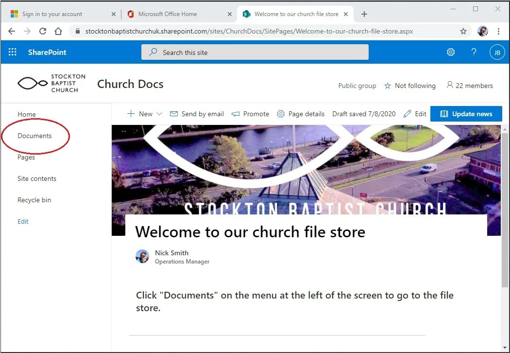Click the Stockton Baptist Church logo

[51, 83]
